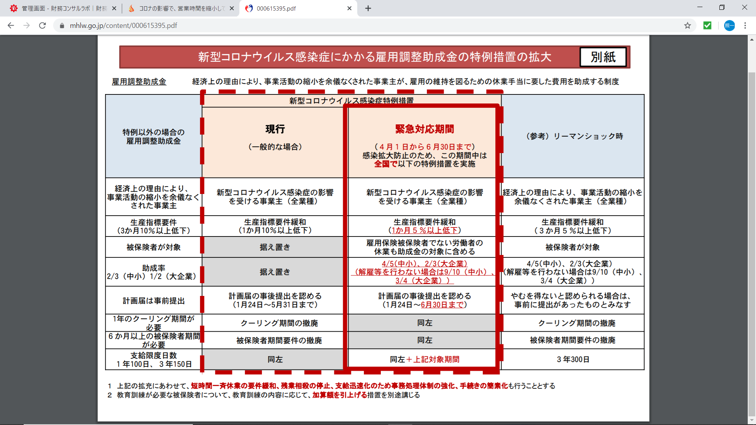Click scrollbar up arrow
This screenshot has width=756, height=425.
click(x=752, y=39)
